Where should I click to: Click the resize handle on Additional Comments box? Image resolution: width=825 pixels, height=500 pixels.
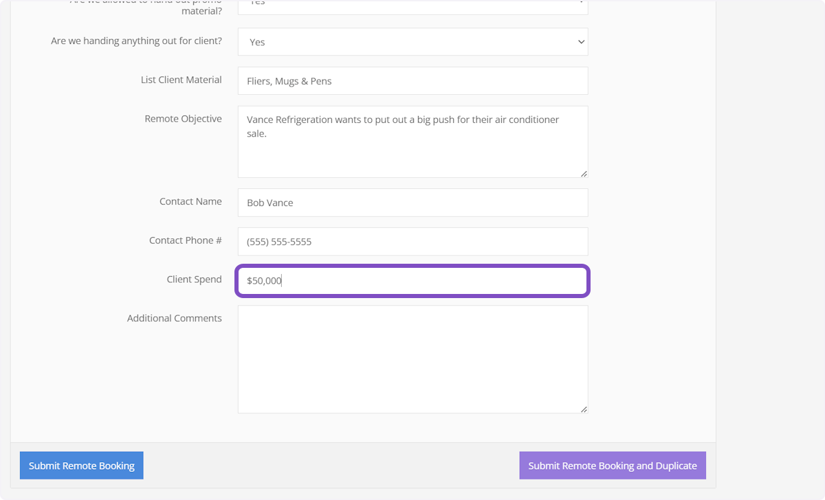click(584, 408)
